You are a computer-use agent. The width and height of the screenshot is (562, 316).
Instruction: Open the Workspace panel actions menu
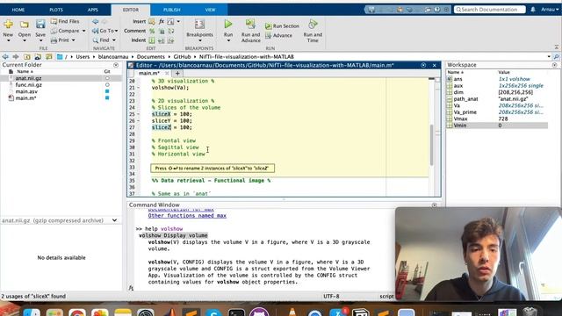click(x=554, y=65)
